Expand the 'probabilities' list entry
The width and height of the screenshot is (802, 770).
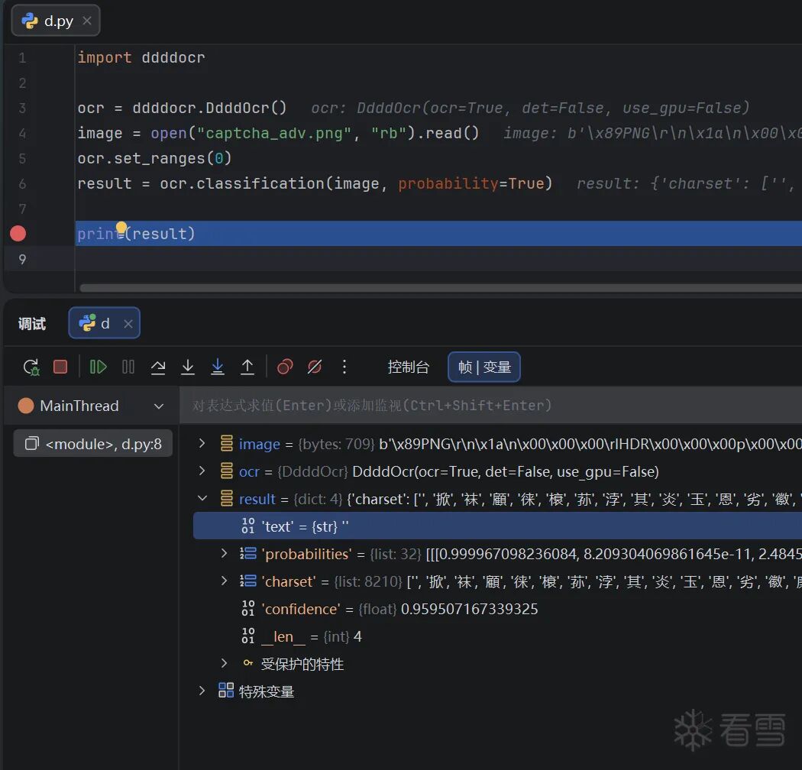click(x=224, y=554)
